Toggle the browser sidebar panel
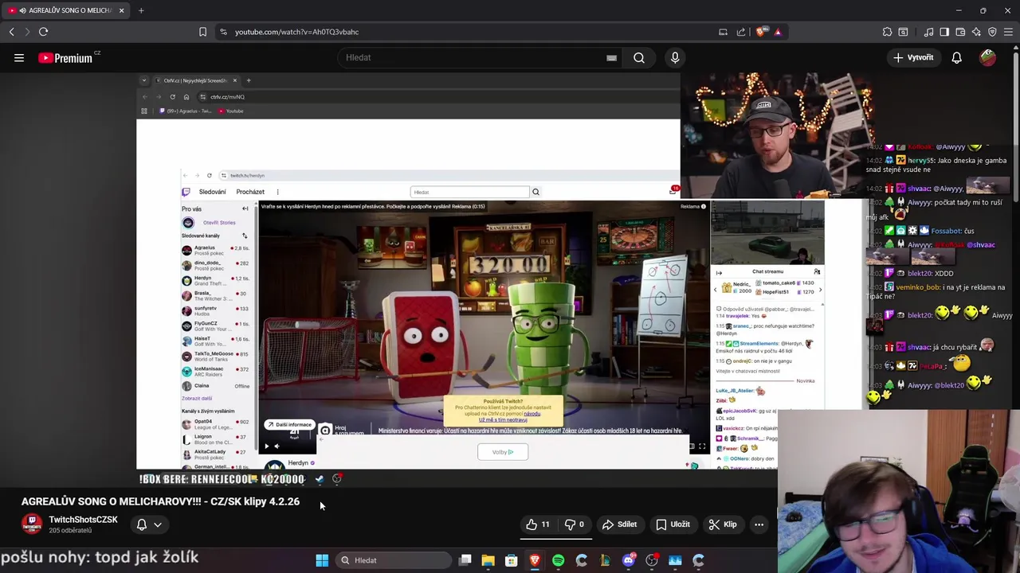The width and height of the screenshot is (1020, 573). point(944,32)
